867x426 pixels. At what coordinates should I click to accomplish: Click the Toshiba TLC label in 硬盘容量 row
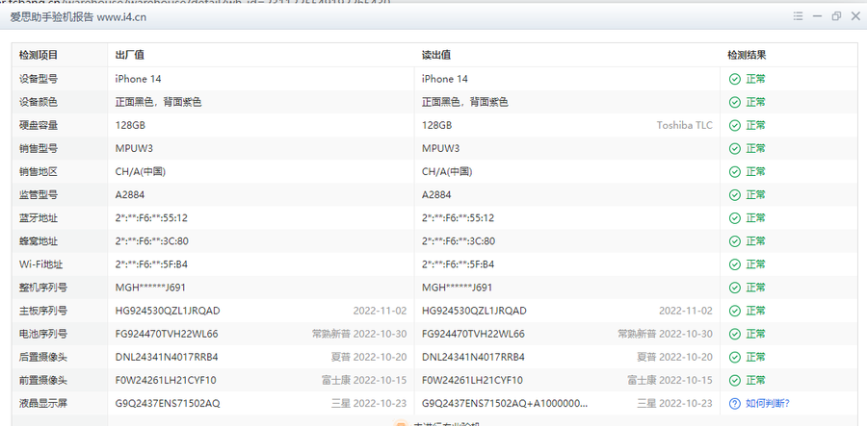tap(684, 125)
